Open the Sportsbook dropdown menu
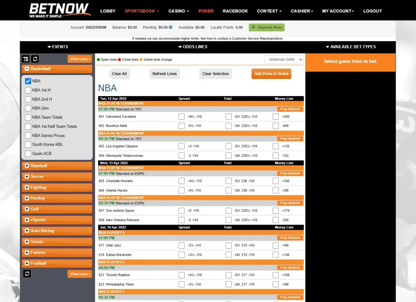Viewport: 416px width, 302px height. [x=142, y=11]
